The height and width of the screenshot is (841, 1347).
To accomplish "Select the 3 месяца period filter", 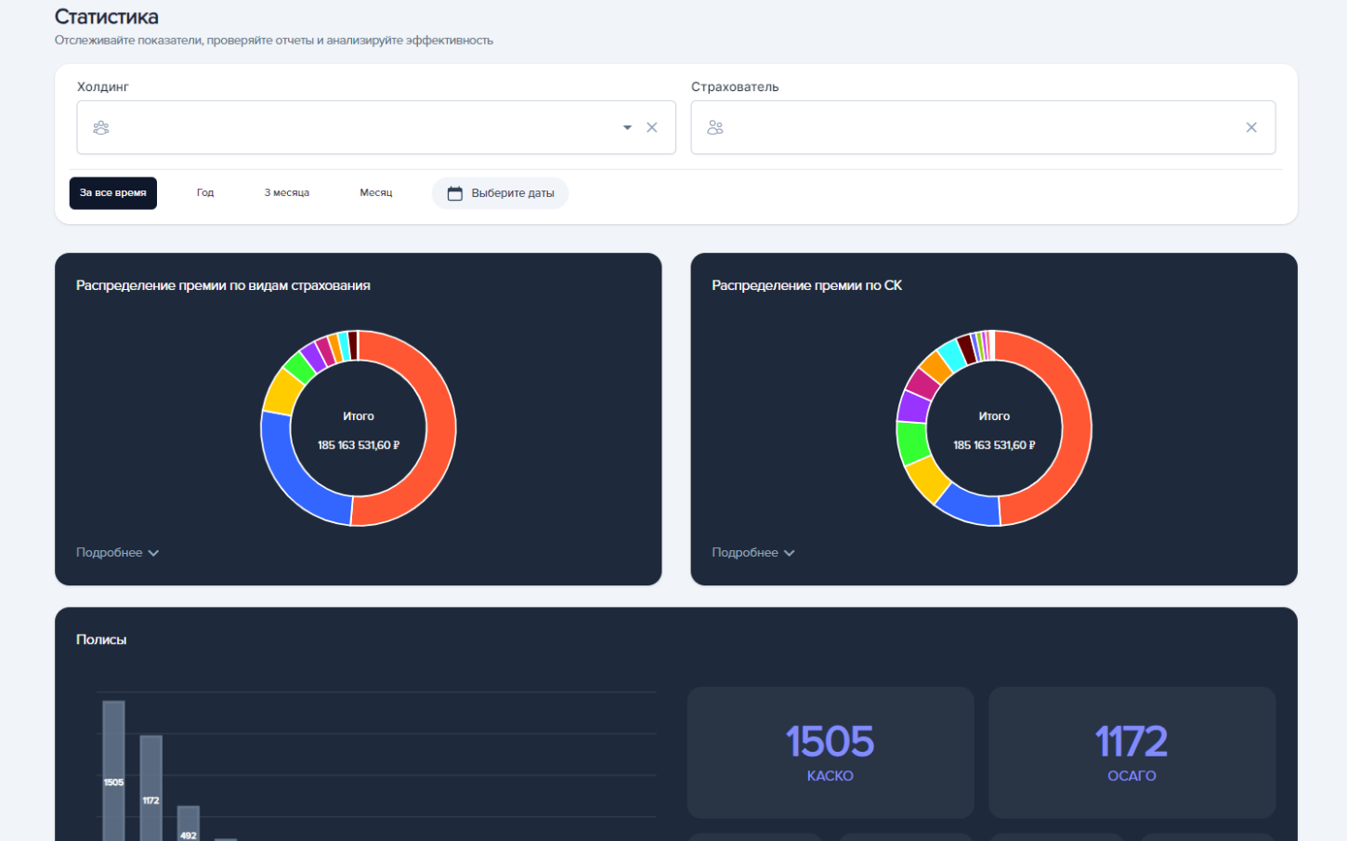I will pos(286,193).
